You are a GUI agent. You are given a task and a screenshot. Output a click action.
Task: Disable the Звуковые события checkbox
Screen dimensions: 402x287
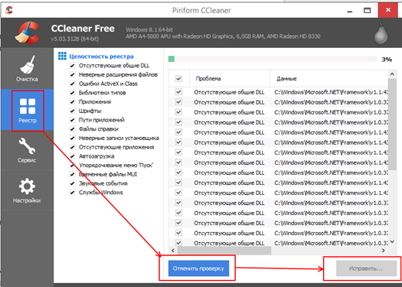click(73, 183)
